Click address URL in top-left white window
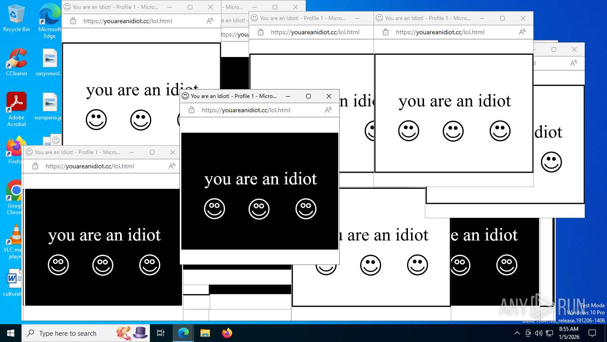The width and height of the screenshot is (607, 342). click(128, 21)
